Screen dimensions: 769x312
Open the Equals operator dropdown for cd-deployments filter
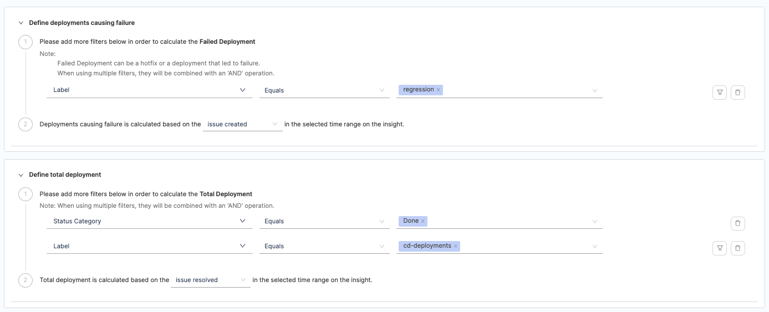(324, 246)
